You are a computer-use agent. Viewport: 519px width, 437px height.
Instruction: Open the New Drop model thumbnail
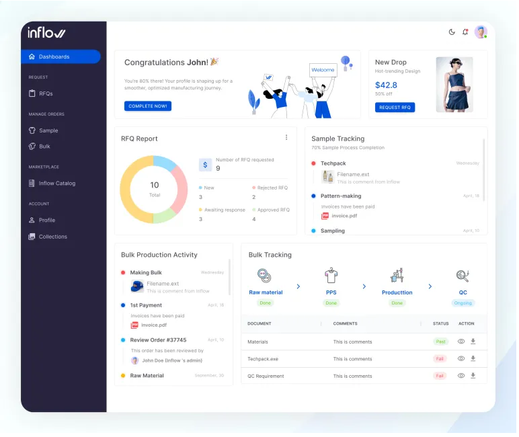click(454, 84)
